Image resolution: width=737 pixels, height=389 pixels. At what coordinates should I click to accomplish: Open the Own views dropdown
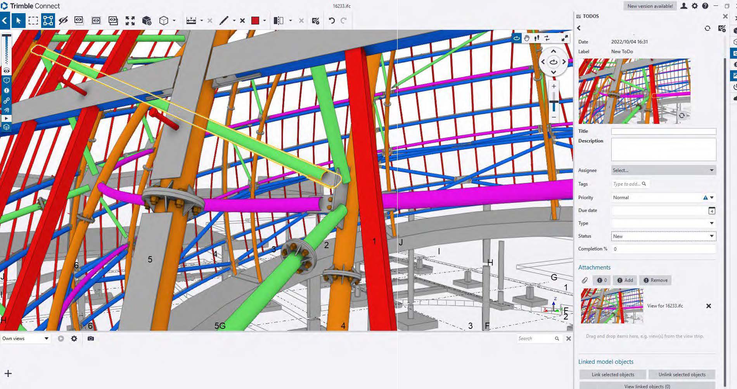26,339
